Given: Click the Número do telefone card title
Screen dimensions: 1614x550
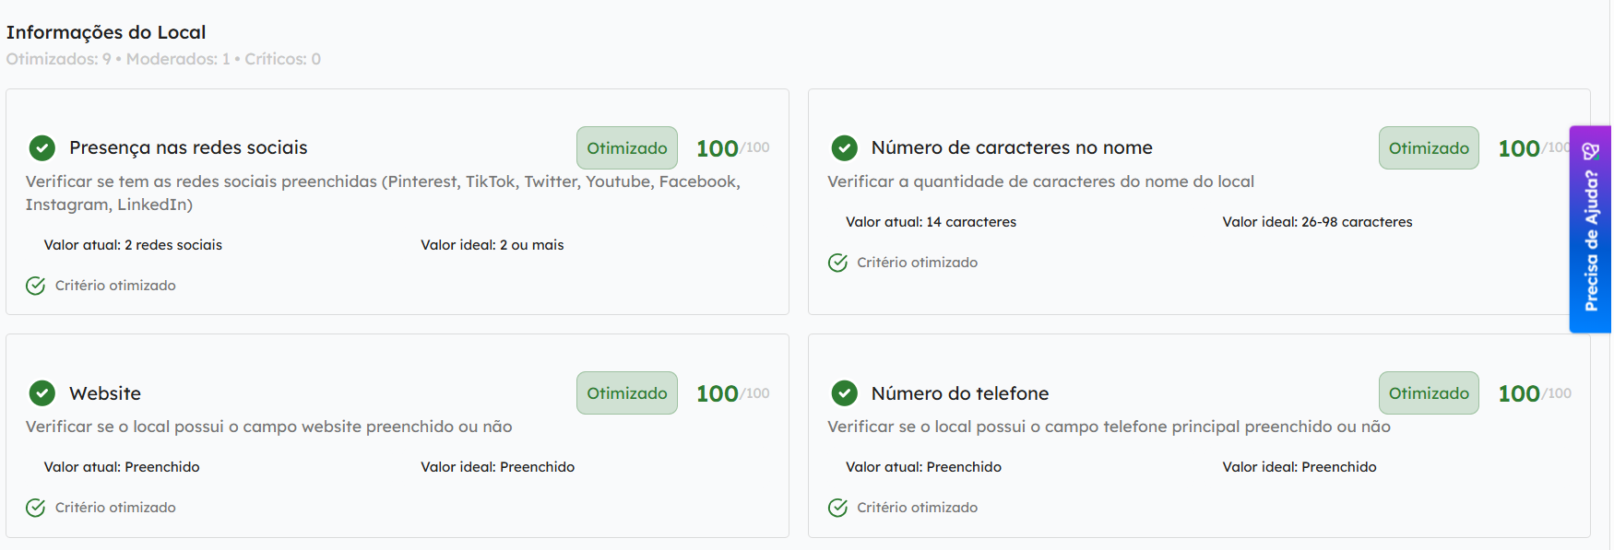Looking at the screenshot, I should pyautogui.click(x=959, y=393).
